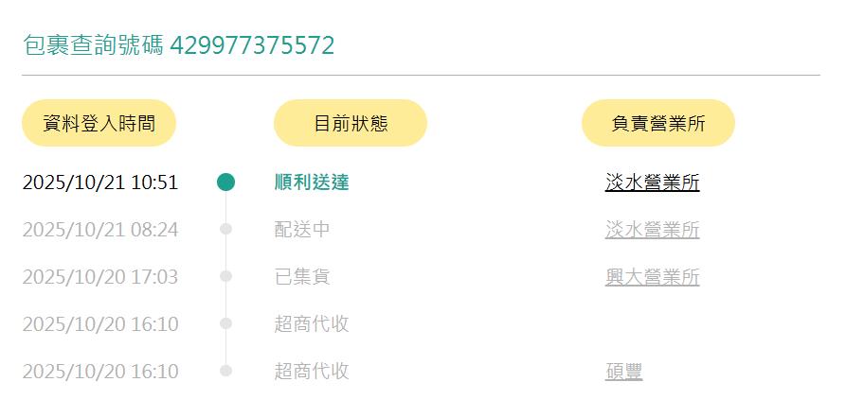The image size is (846, 417).
Task: Click the 目前狀態 header pill
Action: pos(351,123)
